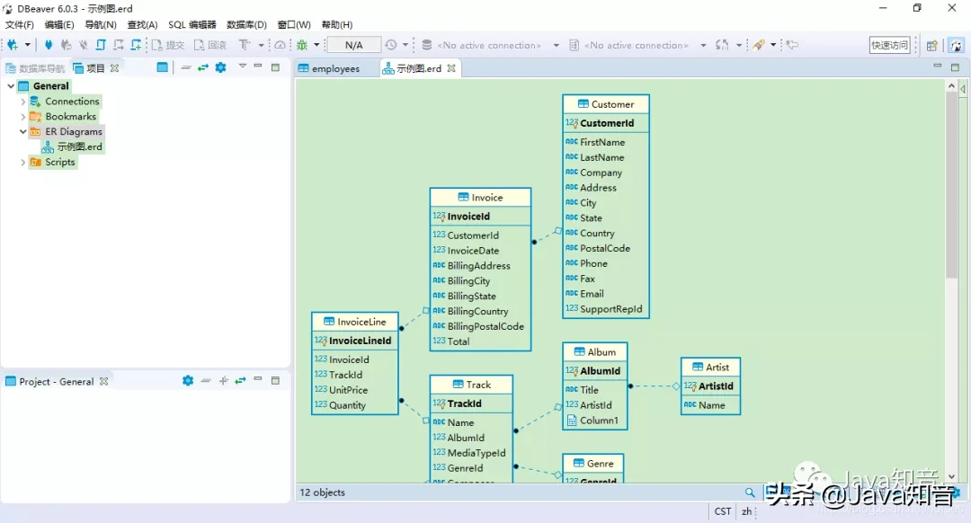Click the highlighter pen toolbar icon
The image size is (971, 523).
click(x=759, y=45)
